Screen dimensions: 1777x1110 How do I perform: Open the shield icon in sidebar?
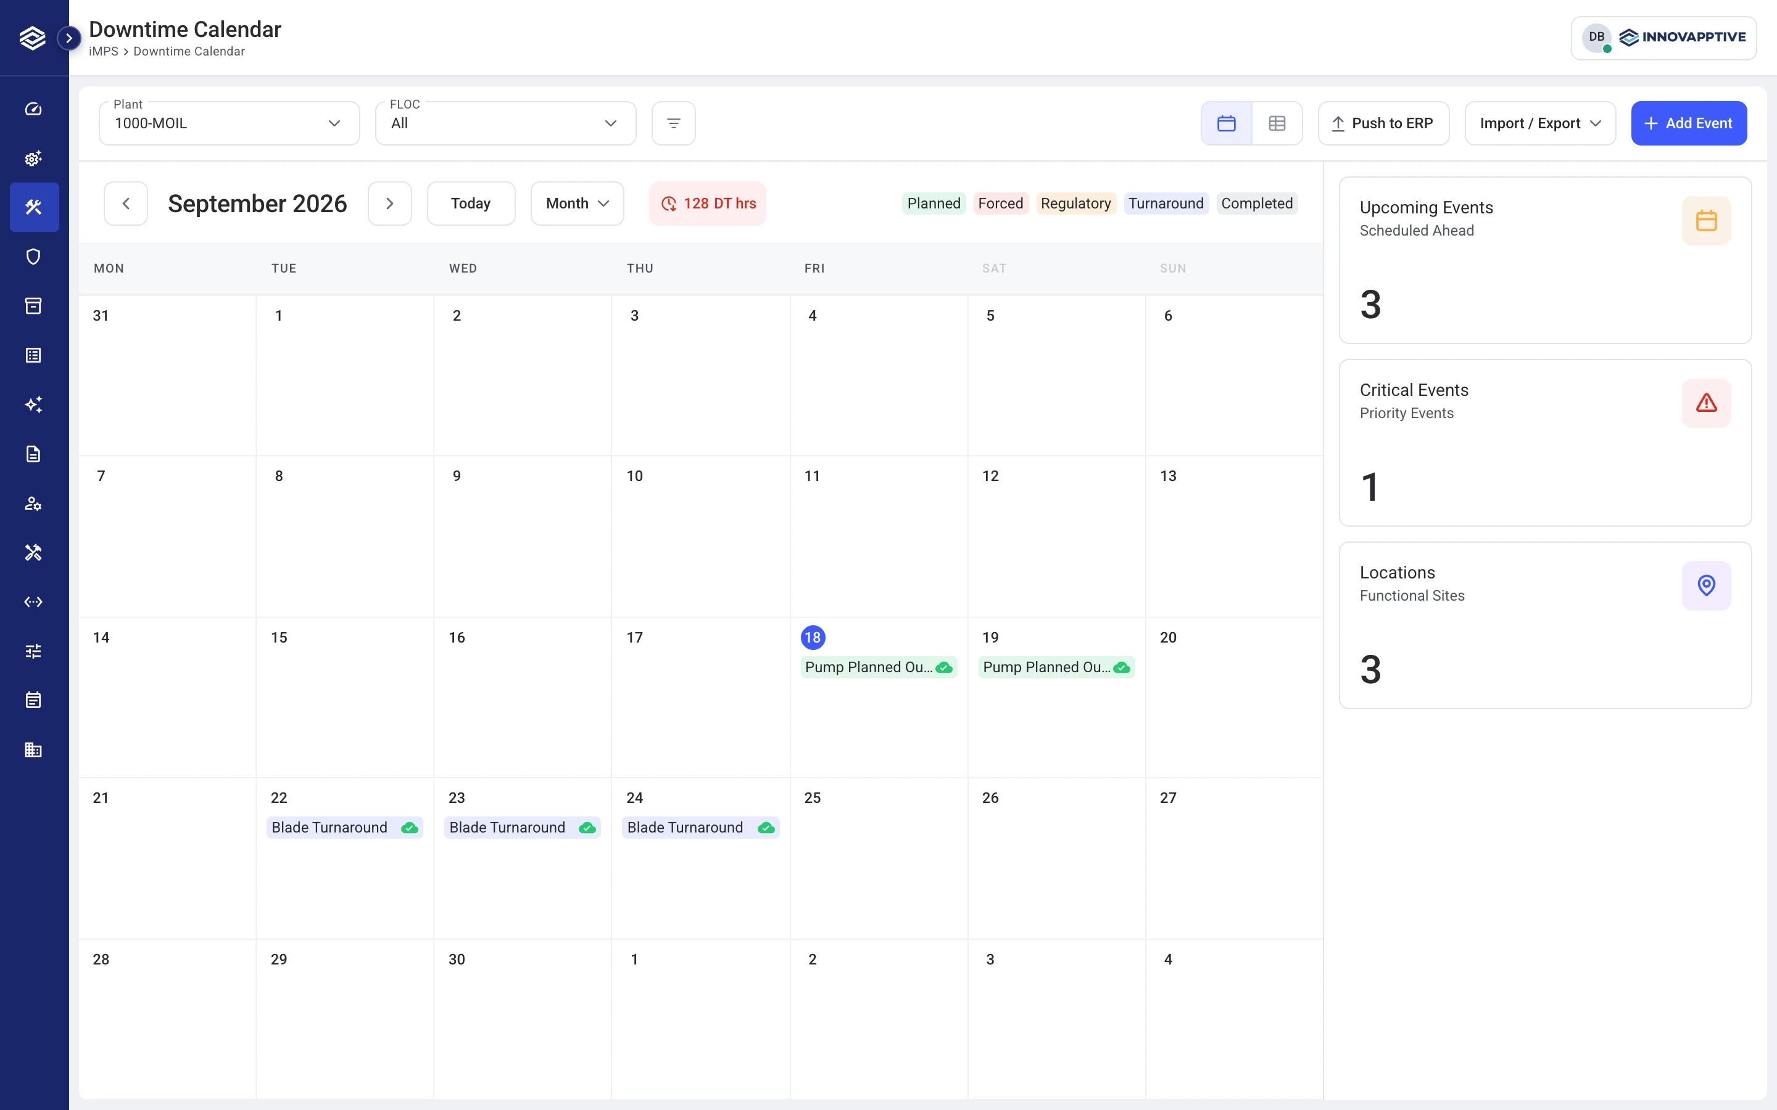(33, 256)
